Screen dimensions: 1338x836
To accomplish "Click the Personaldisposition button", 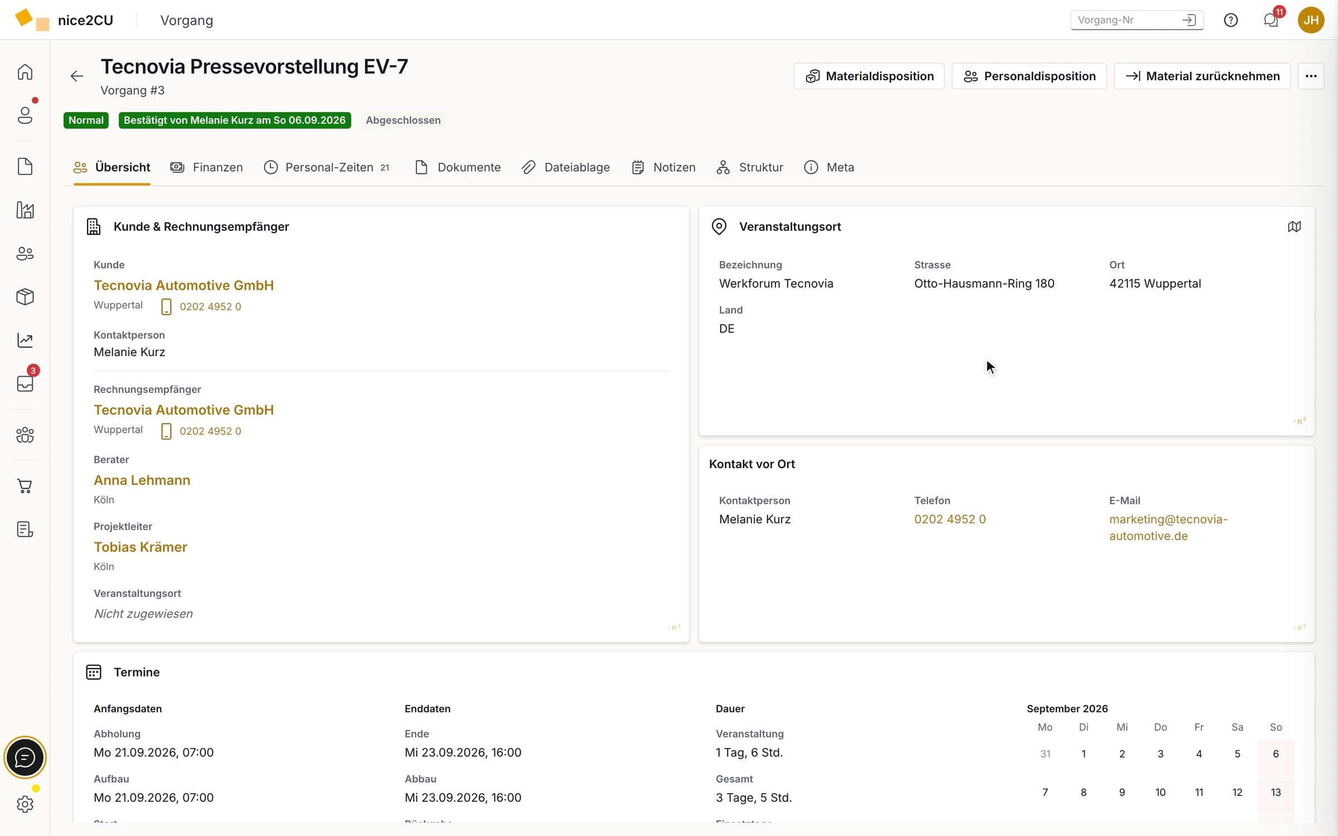I will click(x=1029, y=76).
